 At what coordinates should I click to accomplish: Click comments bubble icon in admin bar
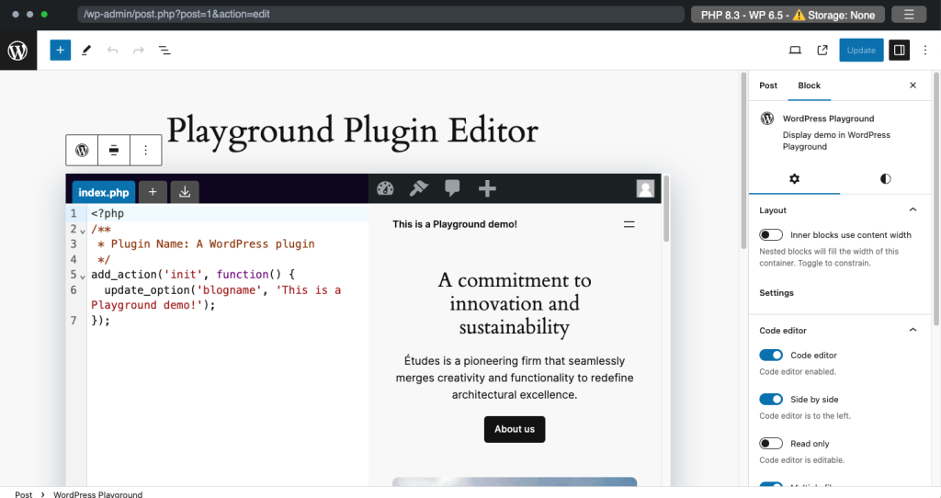[x=452, y=188]
